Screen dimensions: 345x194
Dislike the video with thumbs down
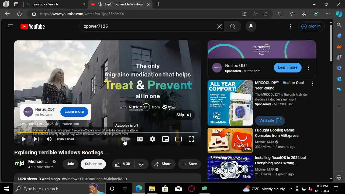click(141, 164)
